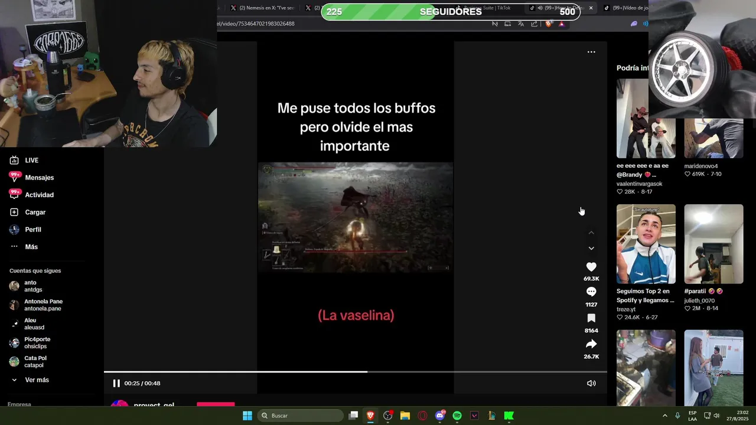This screenshot has height=425, width=756.
Task: Open followed account Antonela Pane
Action: 35,305
